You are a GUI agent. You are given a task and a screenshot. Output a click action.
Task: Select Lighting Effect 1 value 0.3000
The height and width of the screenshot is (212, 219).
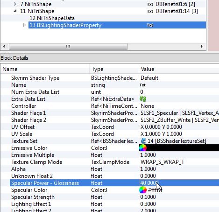(x=148, y=204)
